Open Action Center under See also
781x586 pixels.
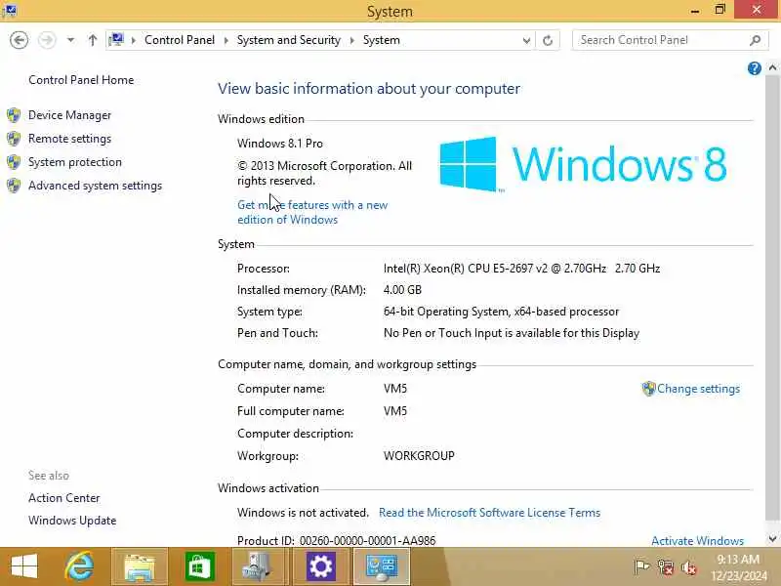pyautogui.click(x=64, y=498)
